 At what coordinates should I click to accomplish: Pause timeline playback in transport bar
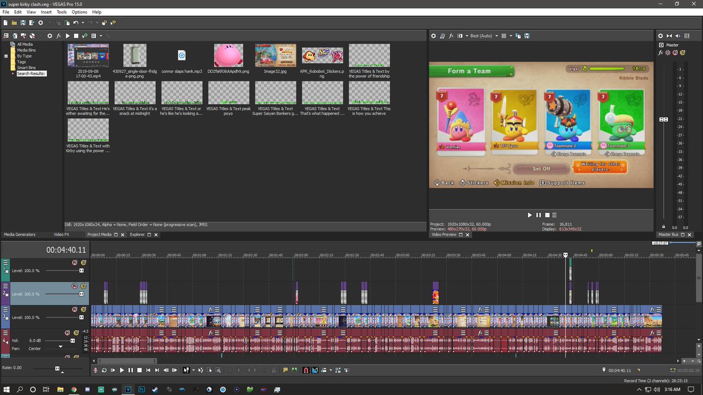point(131,370)
